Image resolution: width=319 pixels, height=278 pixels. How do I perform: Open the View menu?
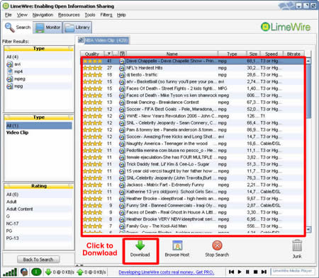22,15
